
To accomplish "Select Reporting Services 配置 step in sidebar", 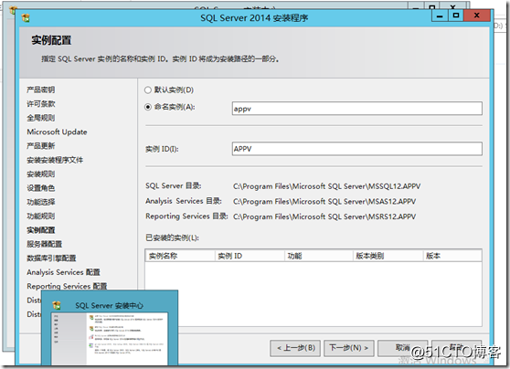I will point(67,286).
